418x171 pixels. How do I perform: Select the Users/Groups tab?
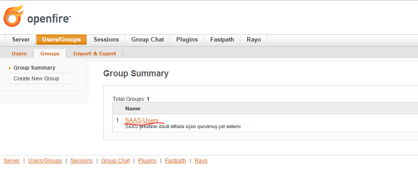pos(61,40)
